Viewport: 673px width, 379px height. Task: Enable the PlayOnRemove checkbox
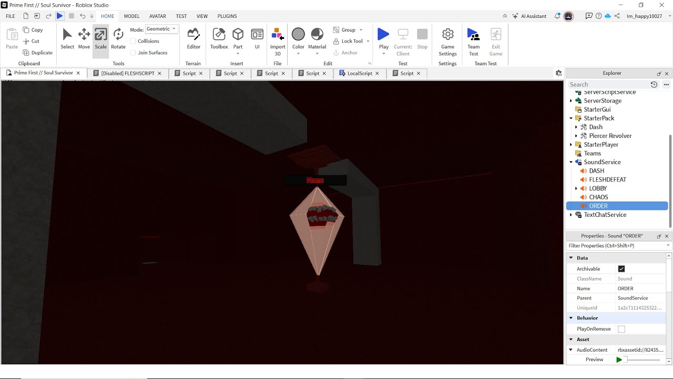(621, 329)
